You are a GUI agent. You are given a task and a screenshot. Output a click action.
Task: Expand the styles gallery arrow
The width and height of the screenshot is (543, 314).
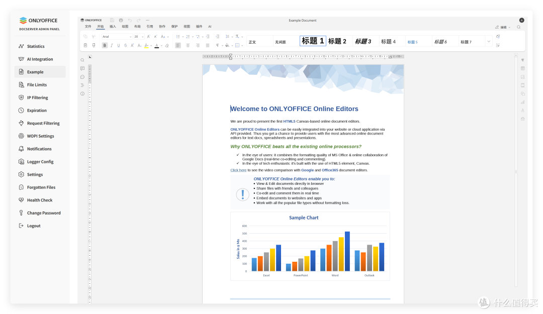[489, 42]
